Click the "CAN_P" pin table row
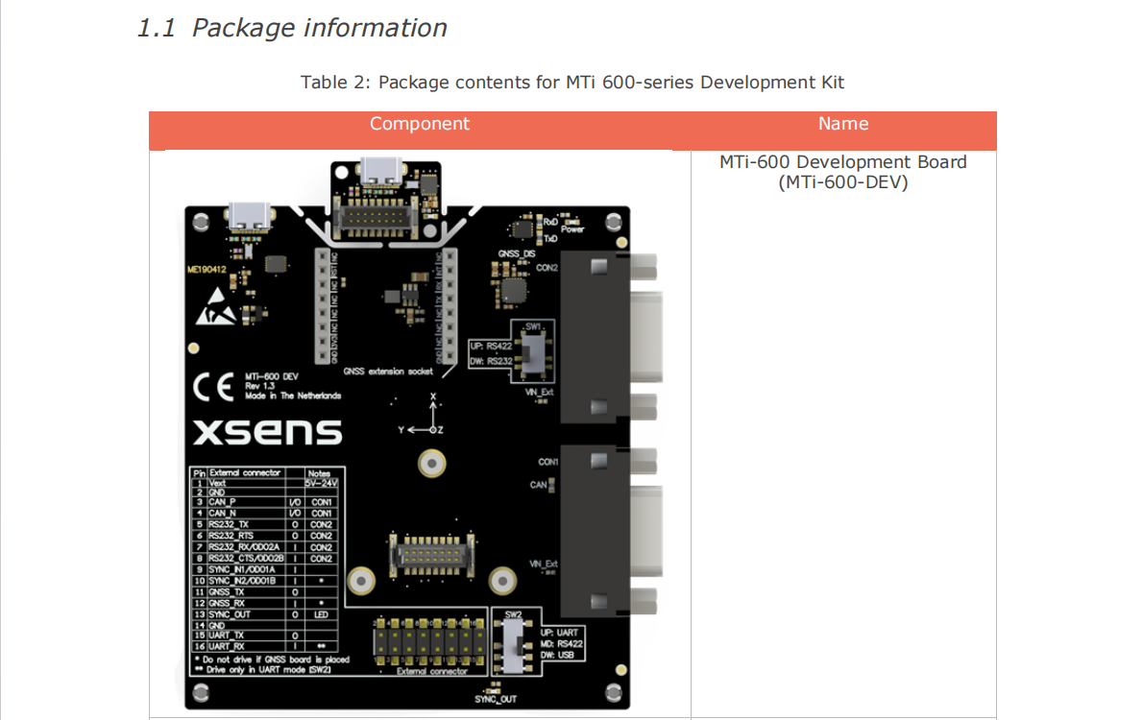Image resolution: width=1143 pixels, height=720 pixels. [264, 502]
